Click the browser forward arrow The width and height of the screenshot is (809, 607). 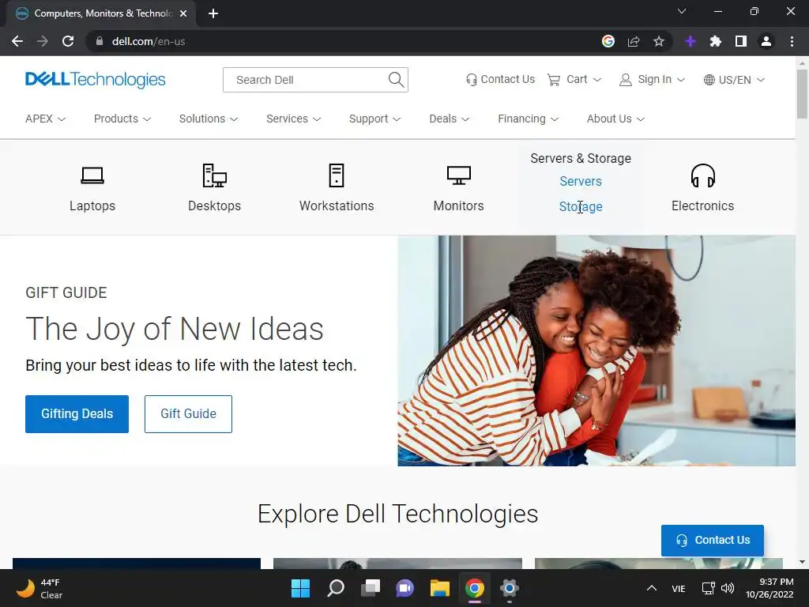[x=43, y=41]
